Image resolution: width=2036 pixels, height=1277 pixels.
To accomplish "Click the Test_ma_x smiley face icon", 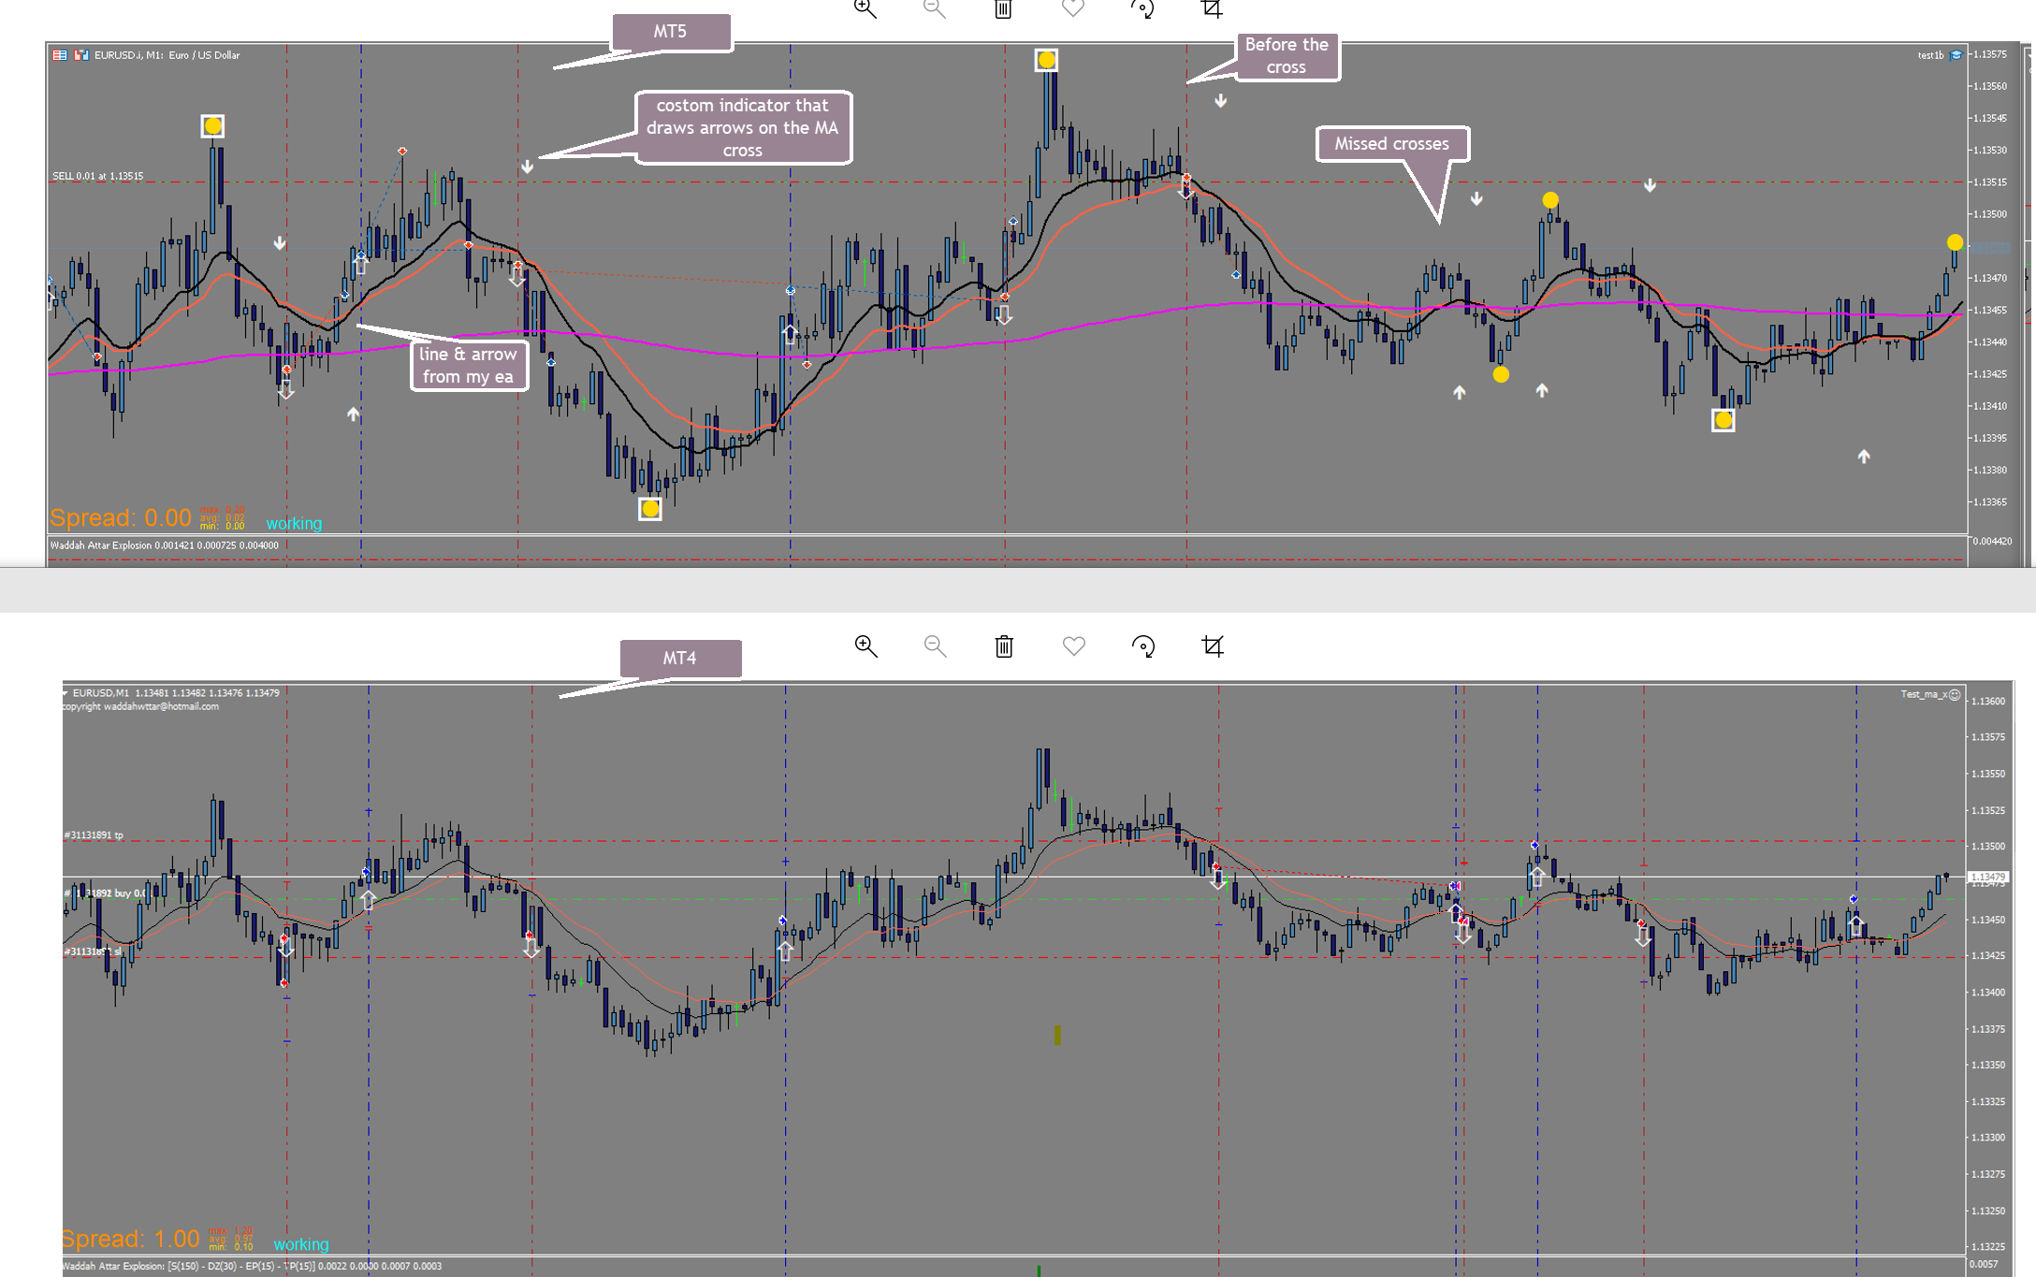I will point(1955,694).
